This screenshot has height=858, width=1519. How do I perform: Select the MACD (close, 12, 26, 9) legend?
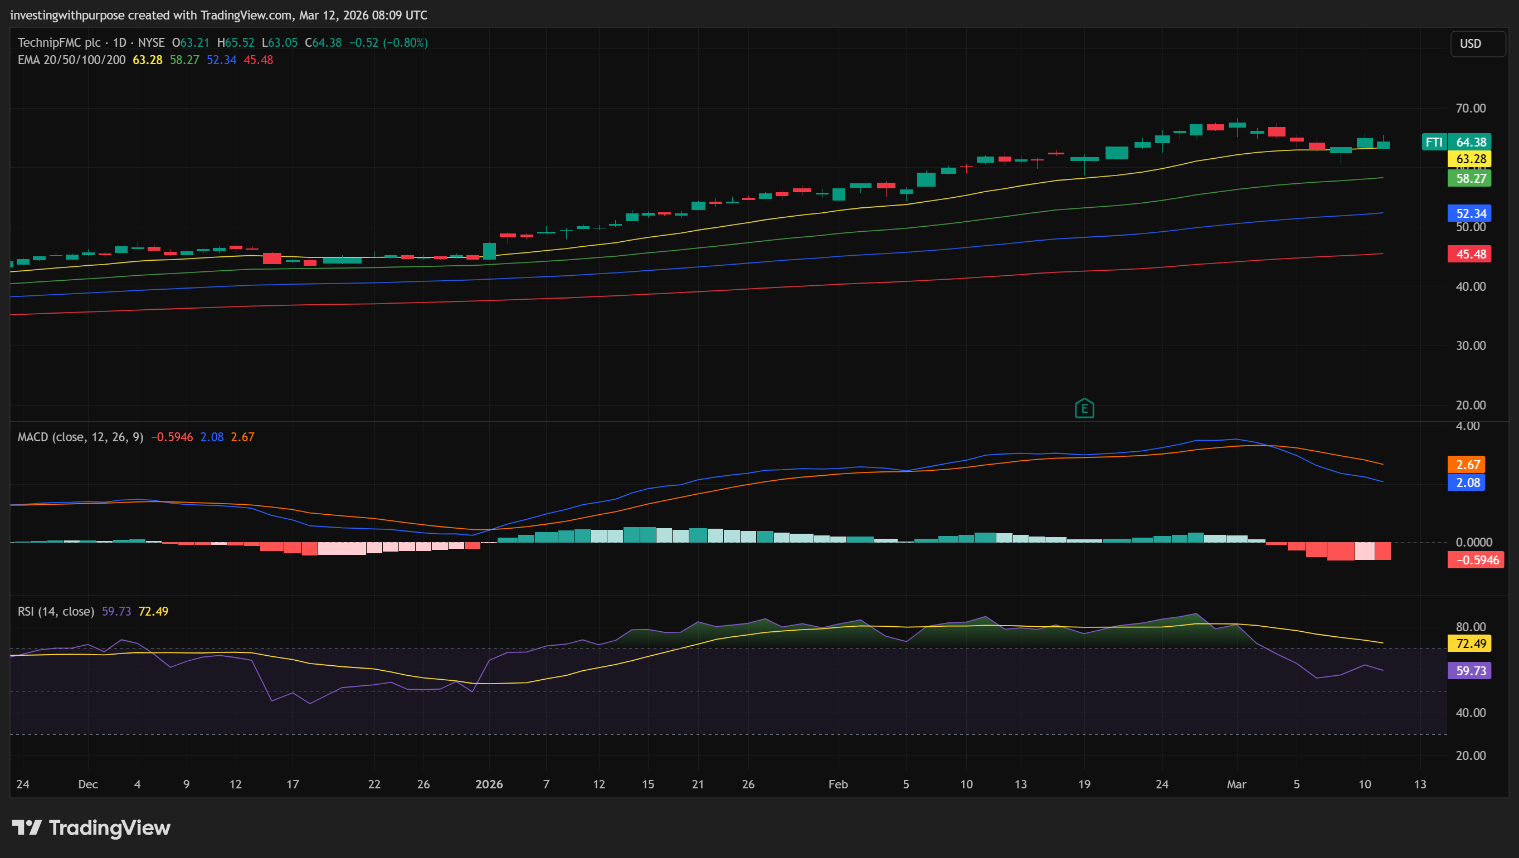(80, 437)
